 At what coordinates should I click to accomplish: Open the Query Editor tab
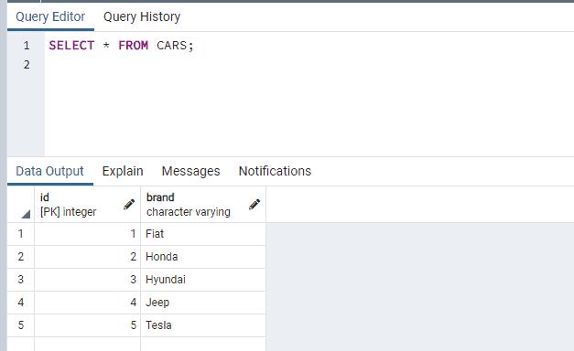coord(50,16)
